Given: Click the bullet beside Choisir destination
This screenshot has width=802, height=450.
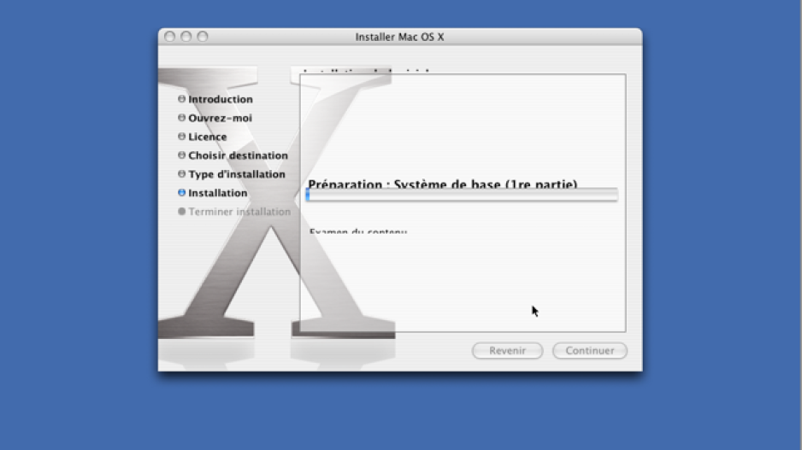Looking at the screenshot, I should [181, 155].
